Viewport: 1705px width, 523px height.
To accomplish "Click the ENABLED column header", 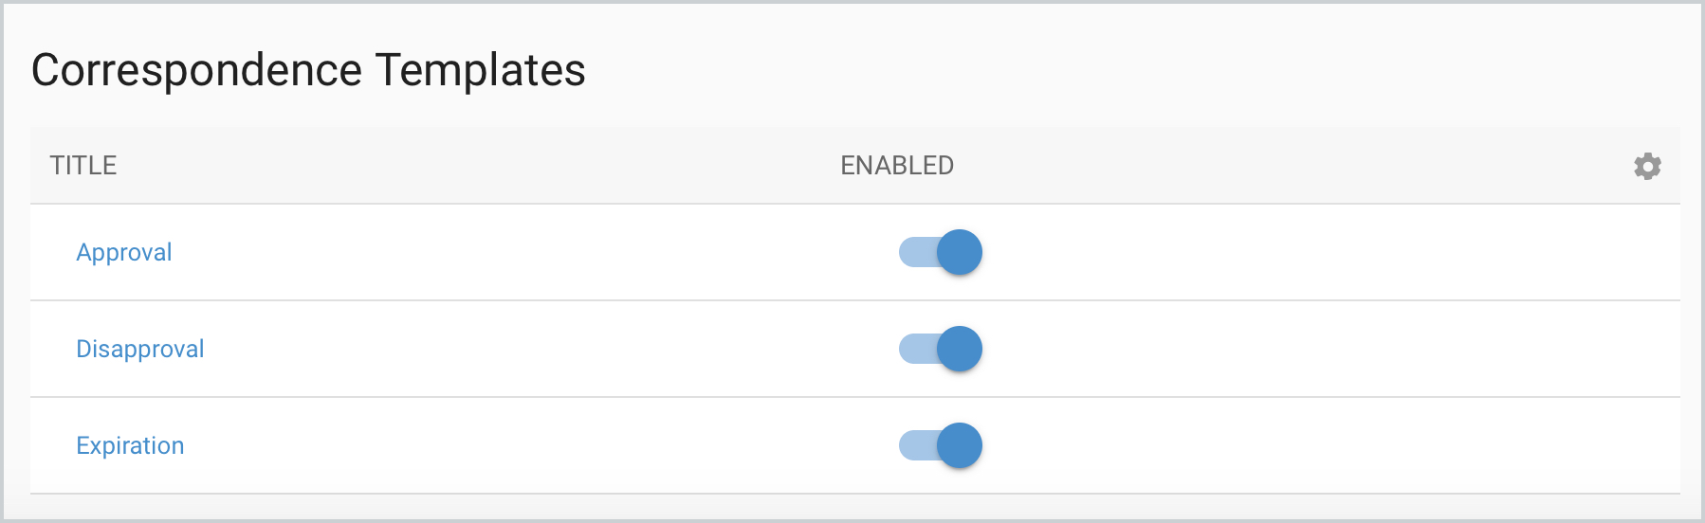I will pyautogui.click(x=897, y=166).
